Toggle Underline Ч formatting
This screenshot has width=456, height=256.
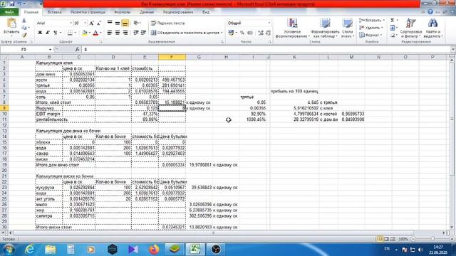(56, 33)
